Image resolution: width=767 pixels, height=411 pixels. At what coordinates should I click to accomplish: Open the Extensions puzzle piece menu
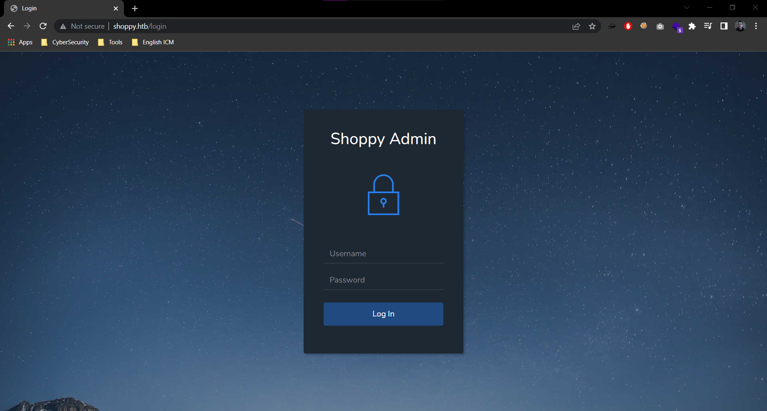coord(692,26)
